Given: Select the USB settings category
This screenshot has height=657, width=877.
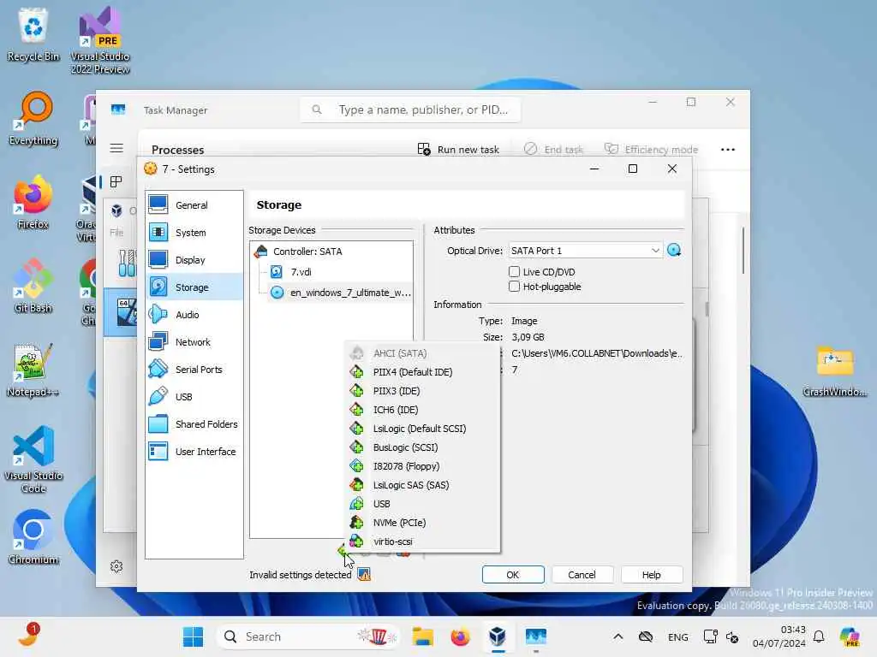Looking at the screenshot, I should (194, 397).
